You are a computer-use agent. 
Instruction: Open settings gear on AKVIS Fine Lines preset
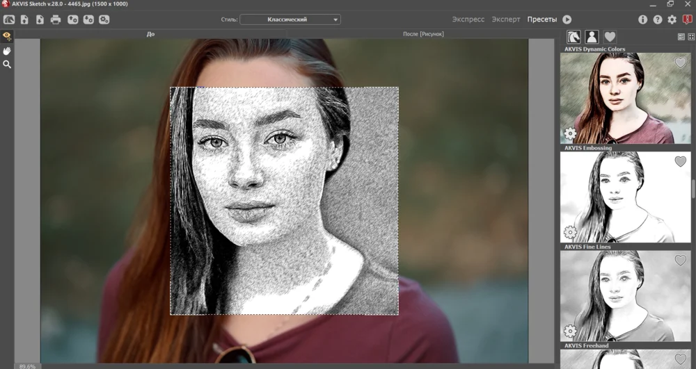570,331
